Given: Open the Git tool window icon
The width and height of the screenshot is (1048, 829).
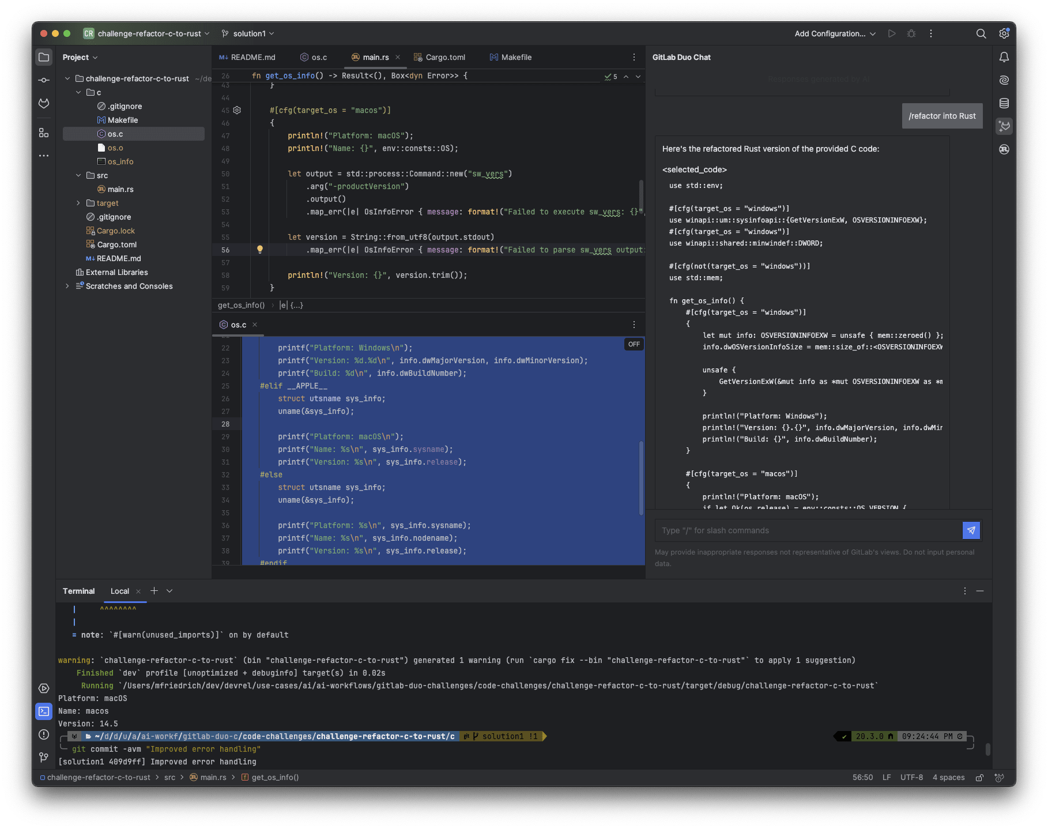Looking at the screenshot, I should coord(44,757).
